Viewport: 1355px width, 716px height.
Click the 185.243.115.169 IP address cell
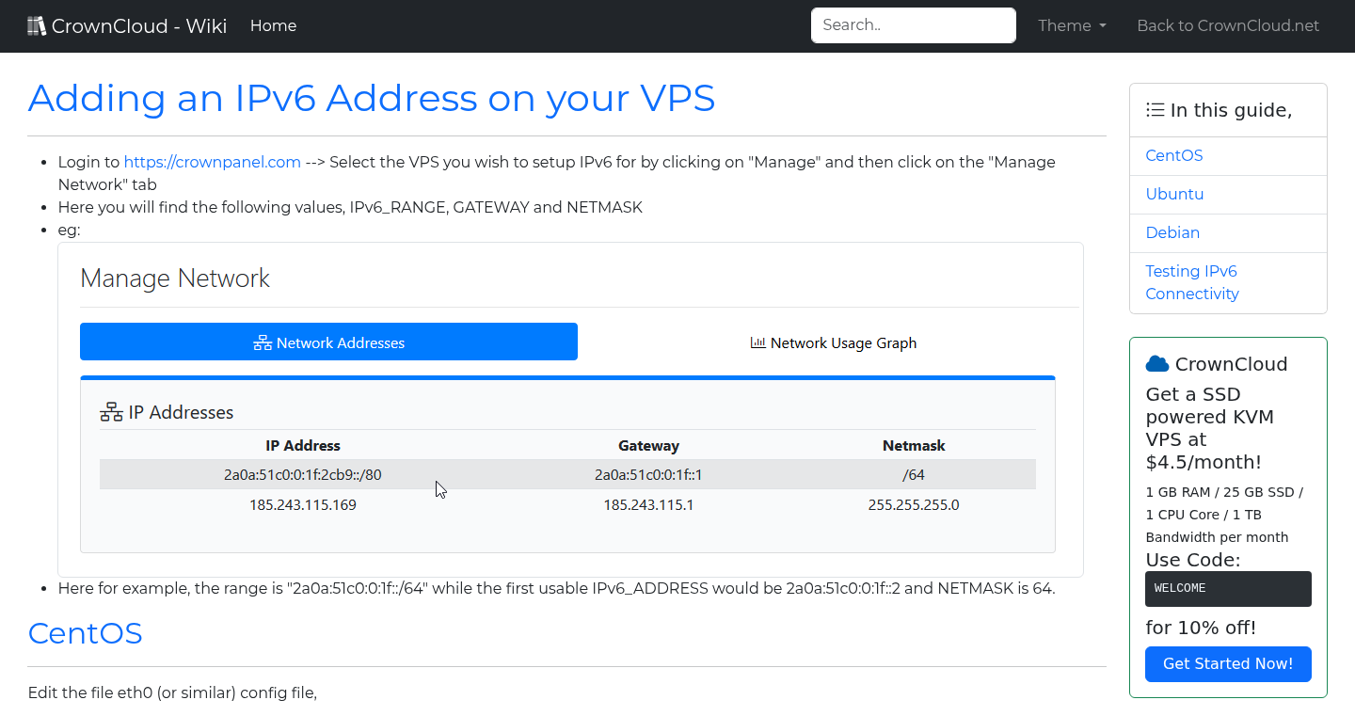click(303, 505)
